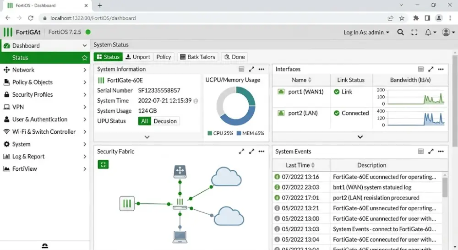This screenshot has width=458, height=250.
Task: Select the All option in UPU Status
Action: click(x=145, y=121)
